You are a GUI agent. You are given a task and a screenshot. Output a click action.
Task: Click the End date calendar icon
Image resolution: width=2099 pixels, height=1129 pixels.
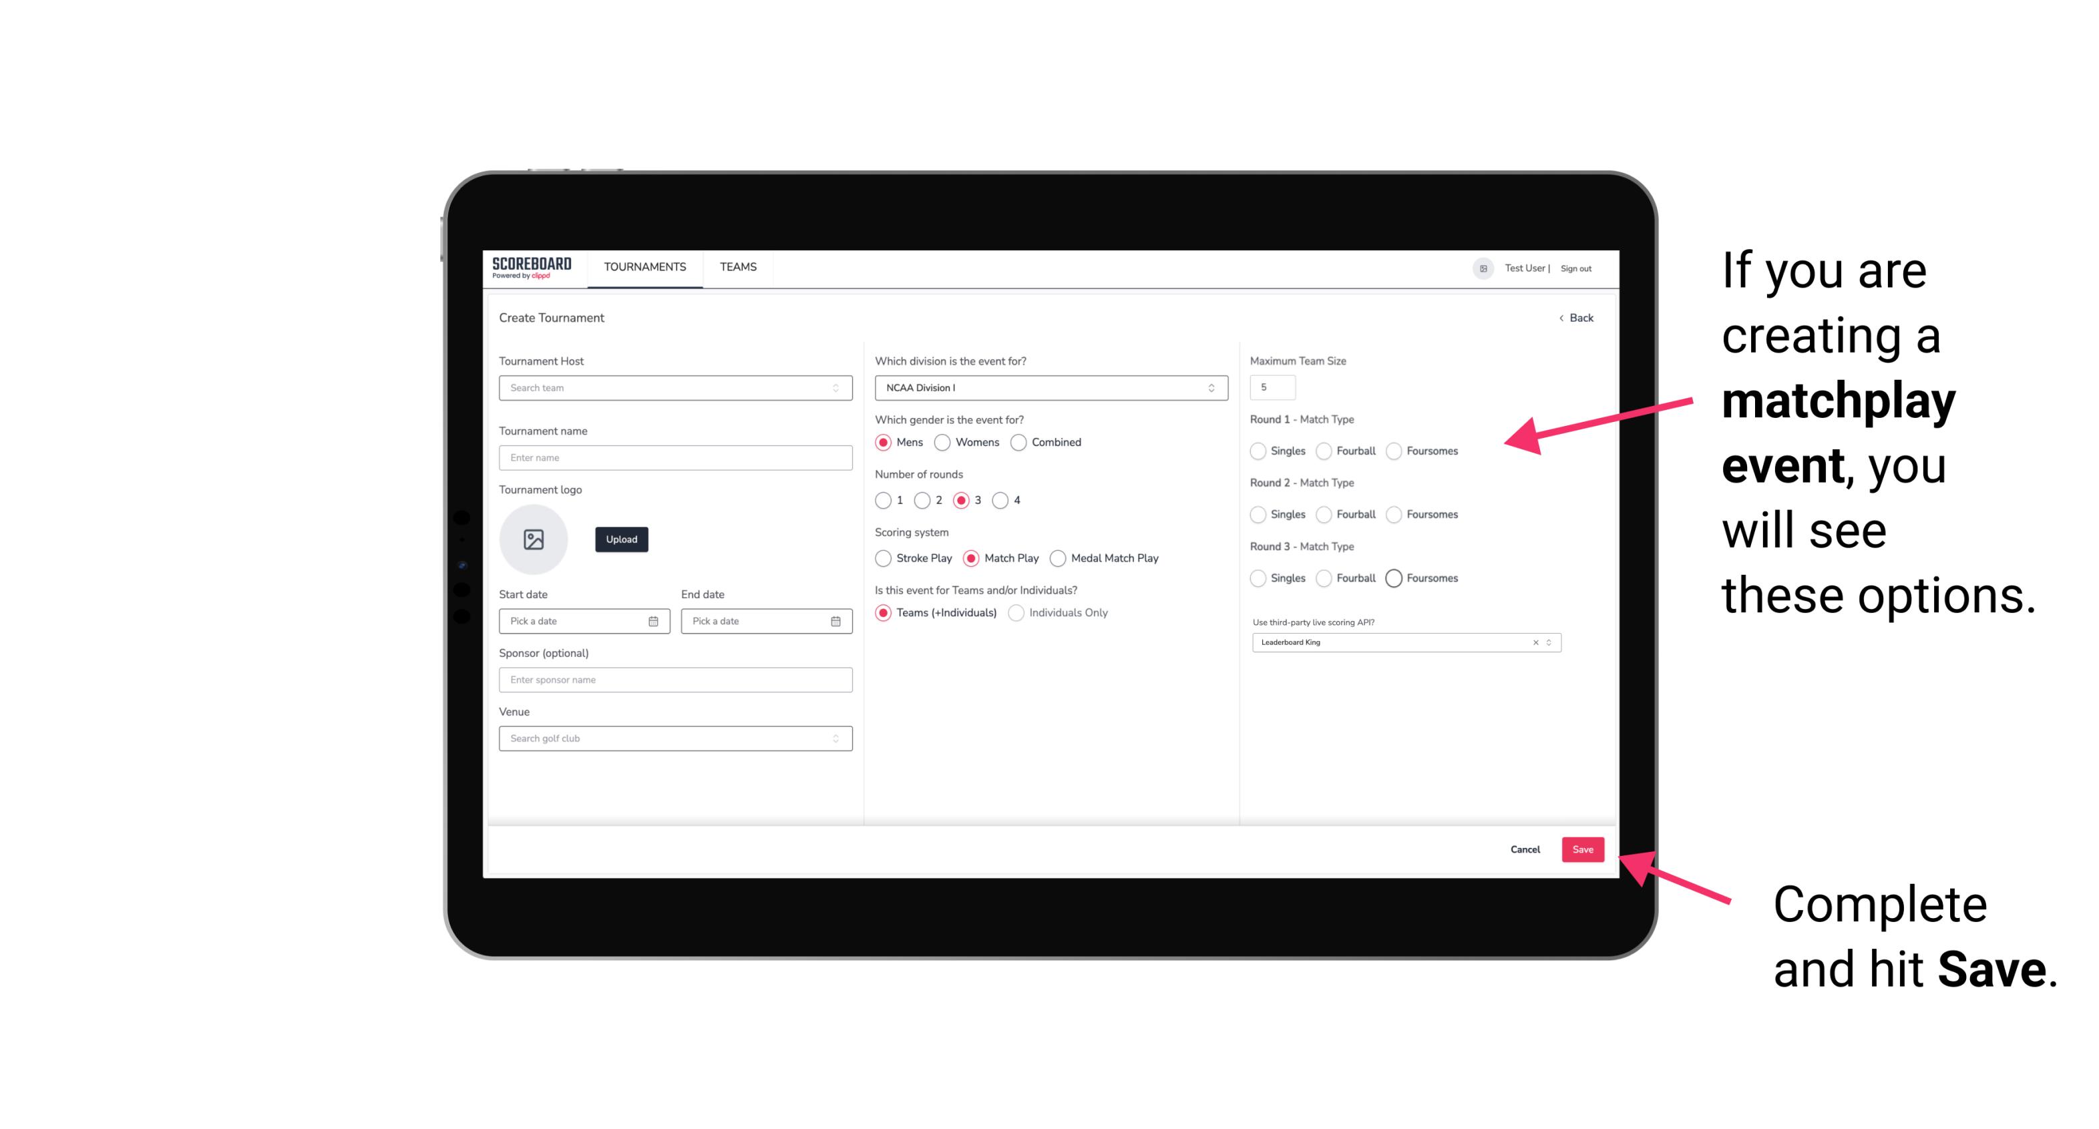[834, 620]
